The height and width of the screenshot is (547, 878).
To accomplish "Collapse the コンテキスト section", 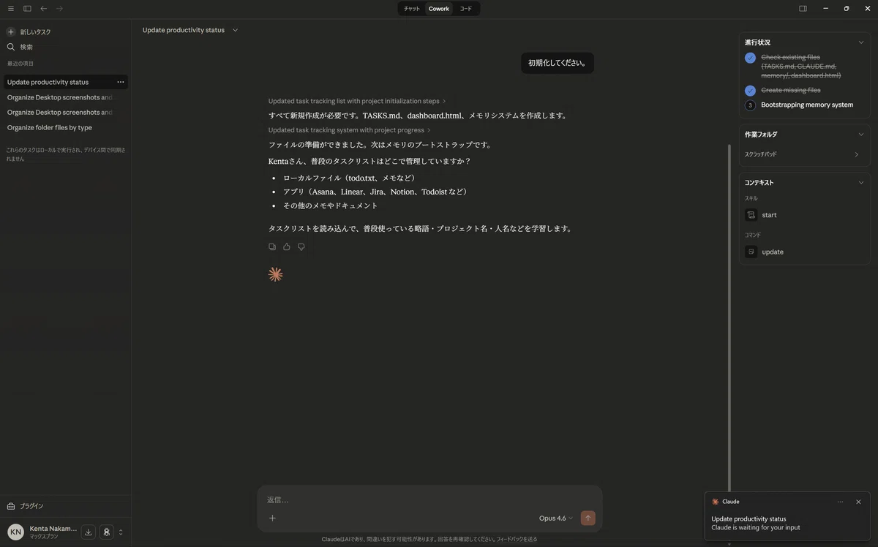I will 860,183.
